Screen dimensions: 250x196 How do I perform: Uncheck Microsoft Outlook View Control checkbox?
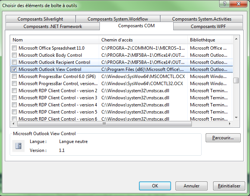15,69
